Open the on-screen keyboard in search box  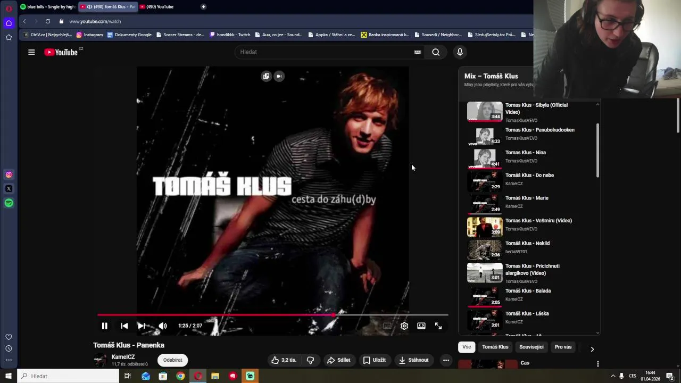tap(418, 52)
